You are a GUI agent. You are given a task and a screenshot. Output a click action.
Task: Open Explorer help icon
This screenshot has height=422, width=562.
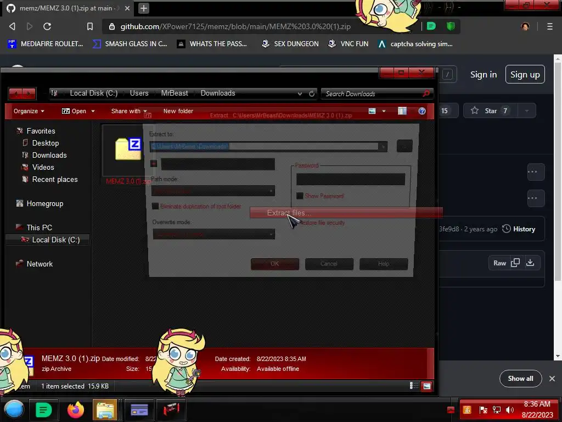422,111
